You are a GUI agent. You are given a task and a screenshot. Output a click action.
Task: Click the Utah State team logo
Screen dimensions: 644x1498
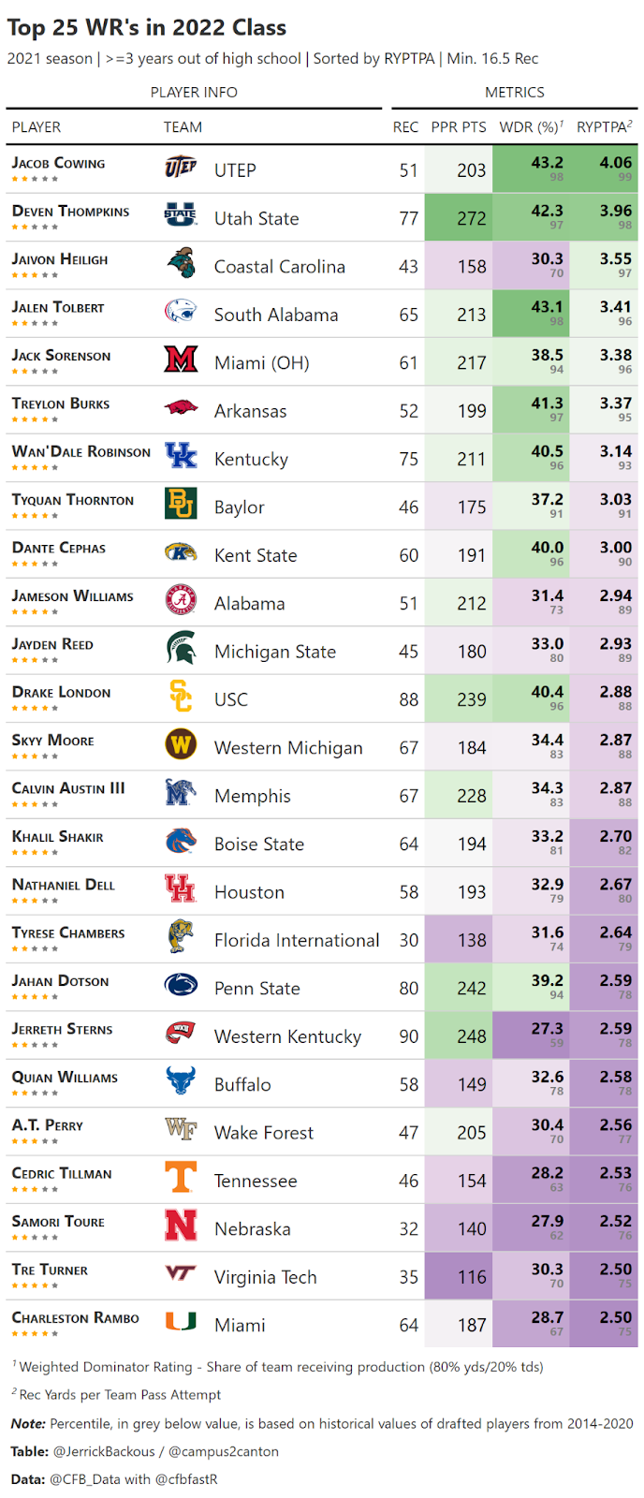(181, 216)
